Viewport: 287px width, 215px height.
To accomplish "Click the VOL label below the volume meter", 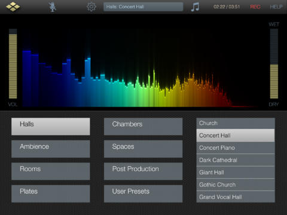I will click(x=13, y=105).
